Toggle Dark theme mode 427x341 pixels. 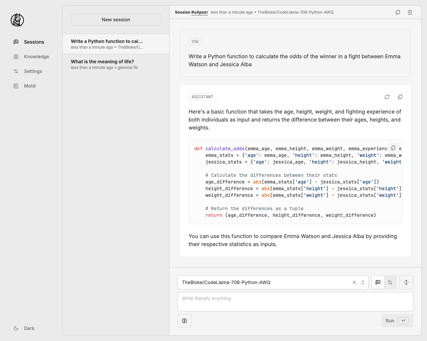pos(24,328)
